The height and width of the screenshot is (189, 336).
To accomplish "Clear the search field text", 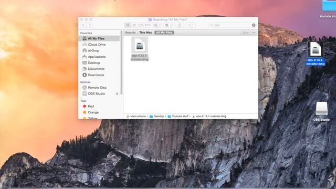I will 254,25.
